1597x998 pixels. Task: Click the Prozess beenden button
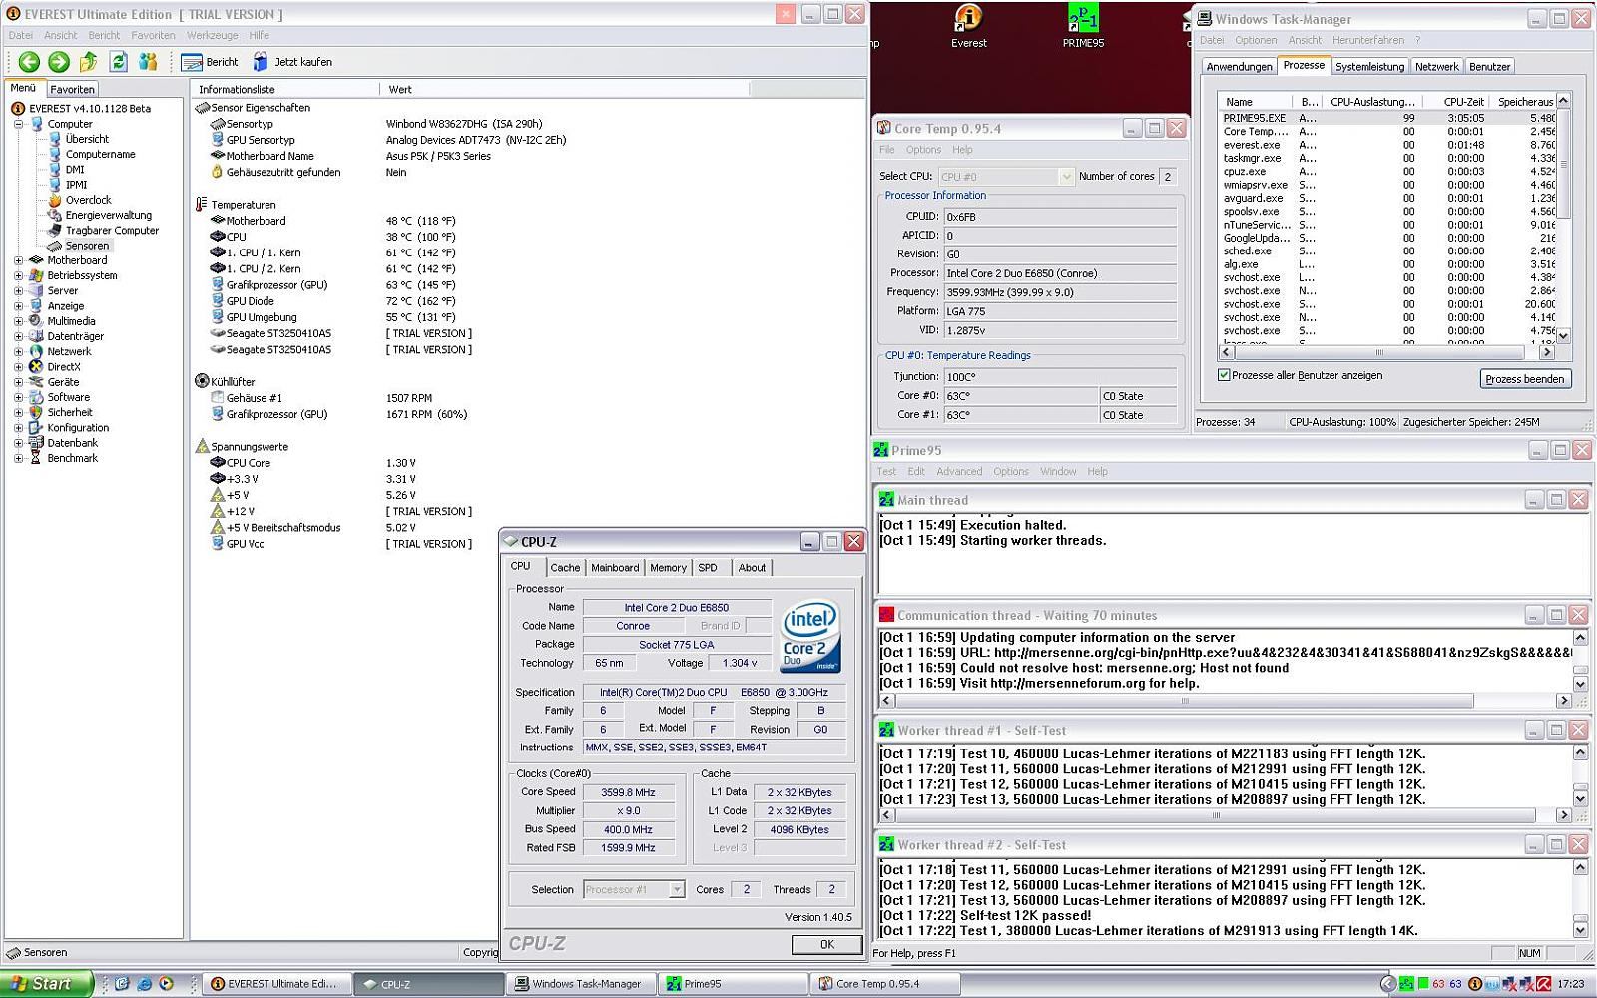point(1524,379)
